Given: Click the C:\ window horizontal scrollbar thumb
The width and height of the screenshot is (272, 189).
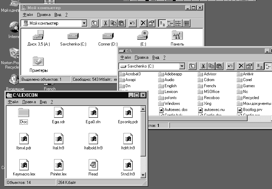Looking at the screenshot, I should pos(198,118).
